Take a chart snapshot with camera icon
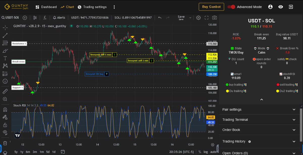 pyautogui.click(x=214, y=18)
